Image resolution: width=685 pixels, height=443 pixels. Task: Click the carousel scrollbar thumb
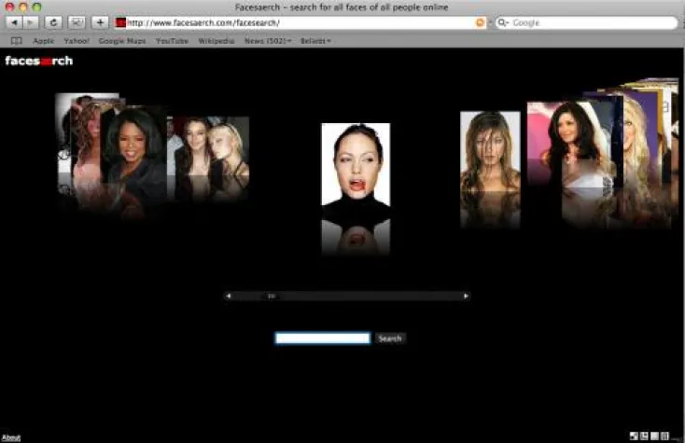coord(272,297)
